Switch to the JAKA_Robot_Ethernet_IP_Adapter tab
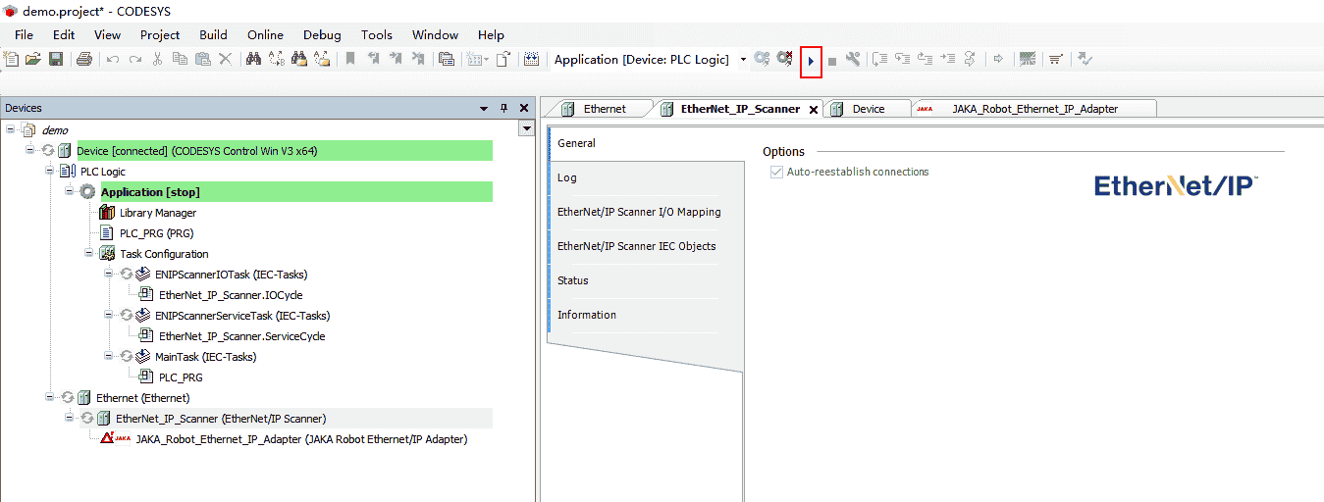Image resolution: width=1324 pixels, height=502 pixels. pos(1034,109)
